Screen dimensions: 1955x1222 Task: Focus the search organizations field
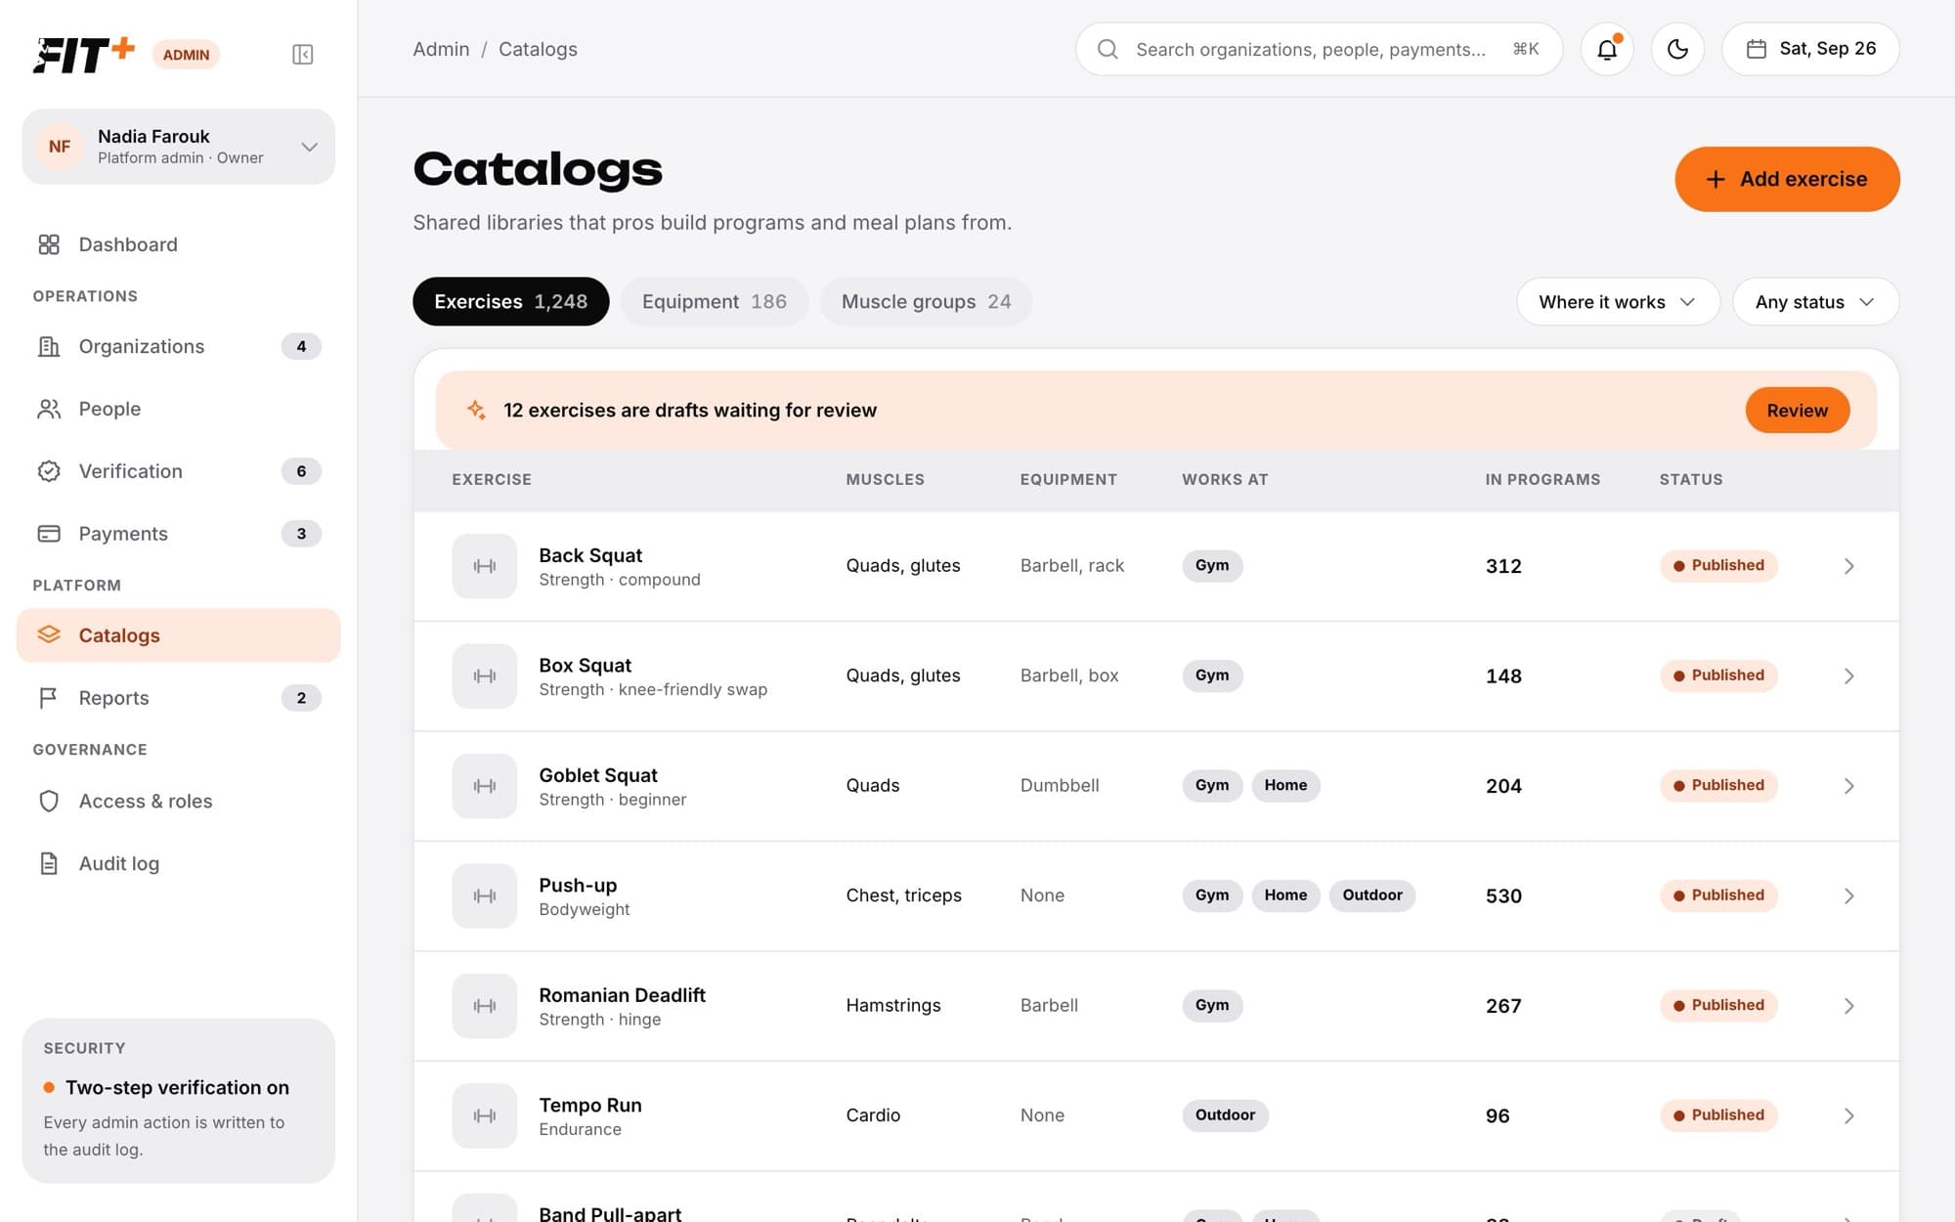point(1319,49)
